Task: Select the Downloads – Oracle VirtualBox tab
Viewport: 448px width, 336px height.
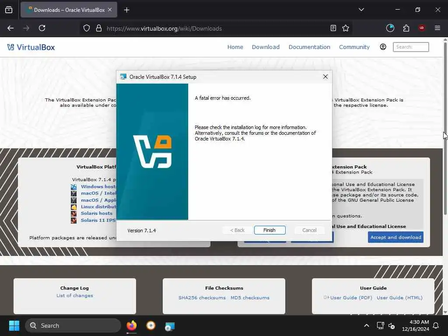Action: [69, 10]
